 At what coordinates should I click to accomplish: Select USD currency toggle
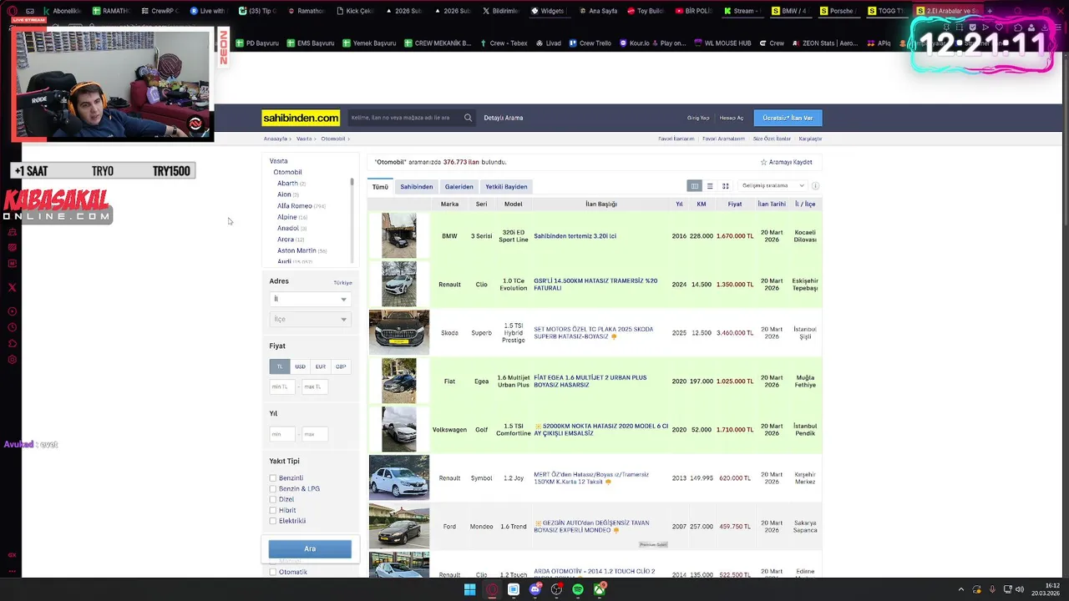click(300, 366)
